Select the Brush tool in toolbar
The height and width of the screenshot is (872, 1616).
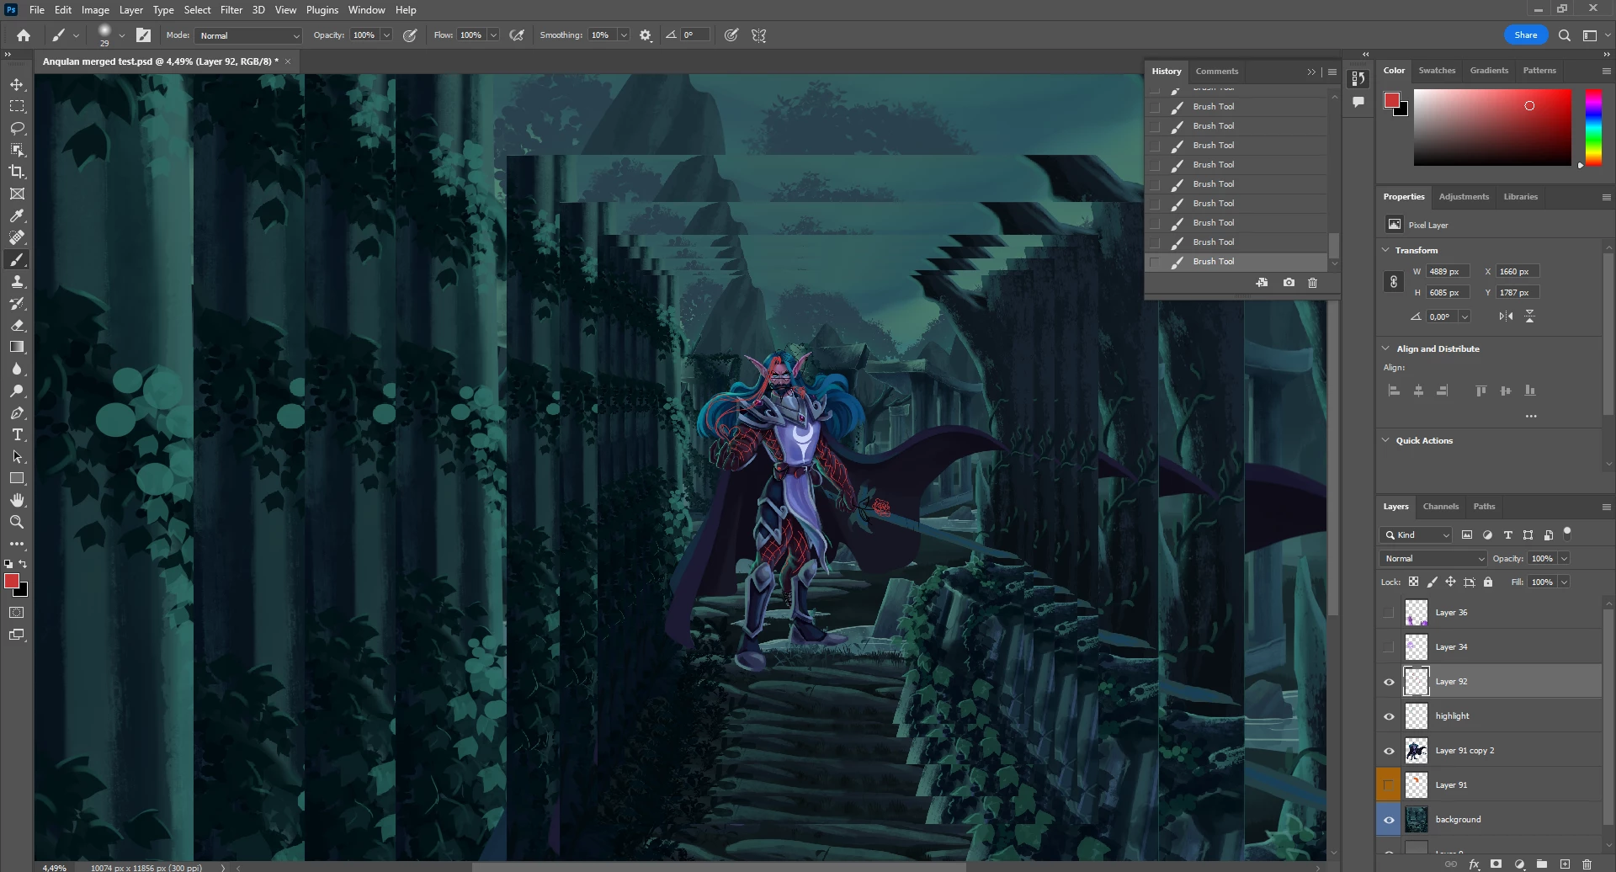pyautogui.click(x=17, y=259)
